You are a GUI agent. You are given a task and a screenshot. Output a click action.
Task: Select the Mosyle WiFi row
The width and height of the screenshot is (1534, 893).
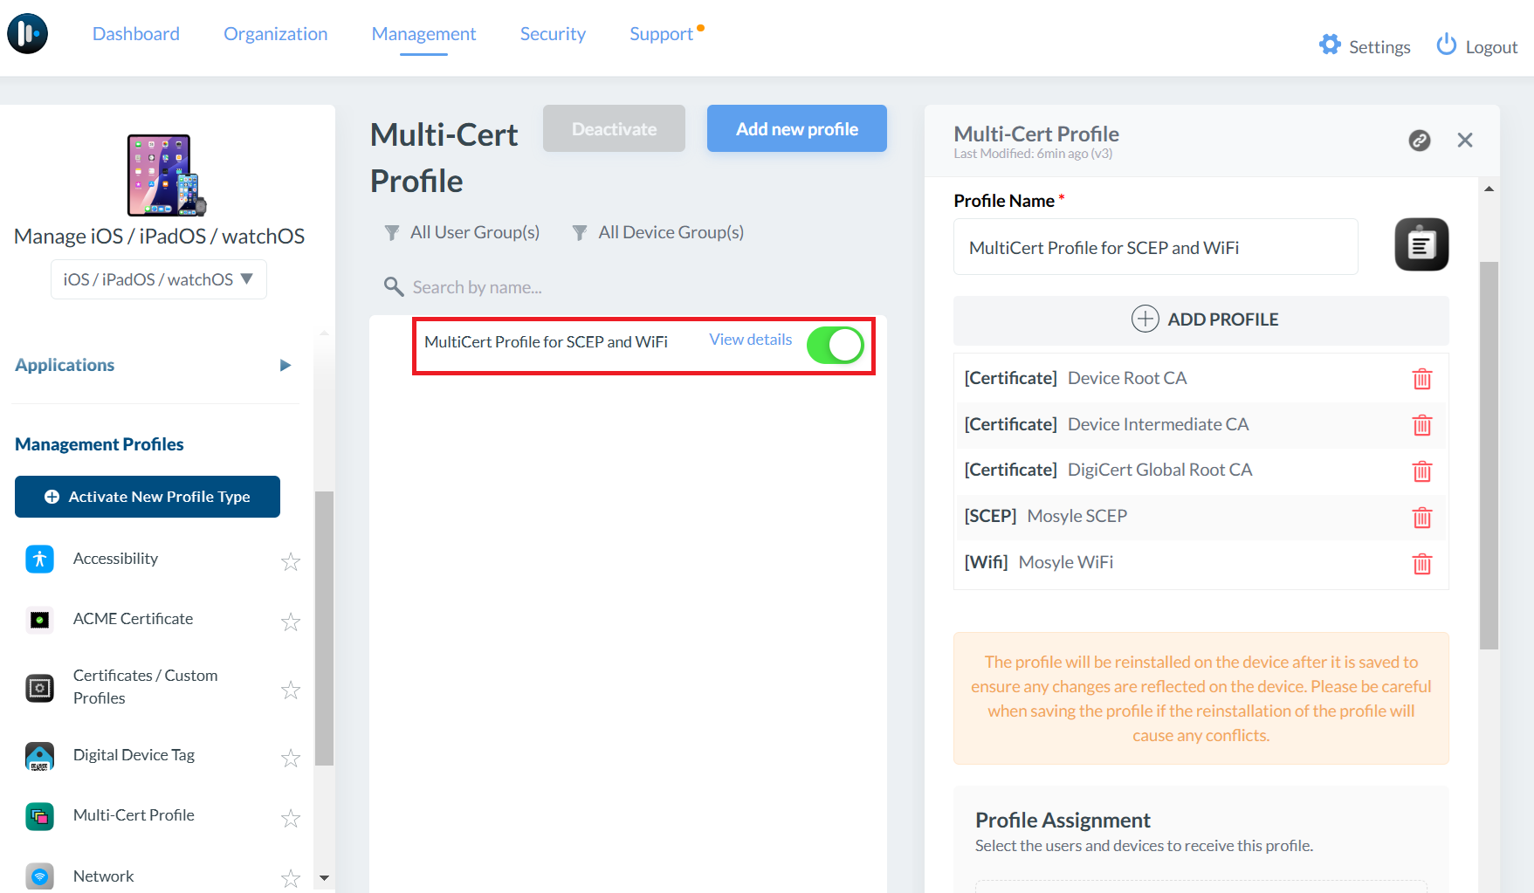pos(1201,563)
